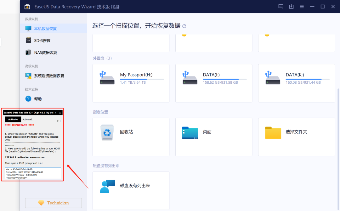340x211 pixels.
Task: Click the 数据恢复 sidebar heading
Action: (31, 19)
